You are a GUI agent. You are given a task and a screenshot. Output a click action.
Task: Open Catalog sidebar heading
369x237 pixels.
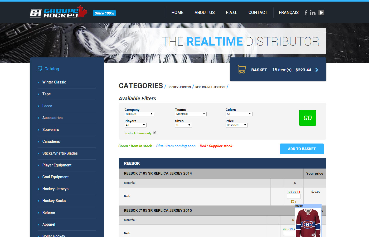click(x=52, y=69)
